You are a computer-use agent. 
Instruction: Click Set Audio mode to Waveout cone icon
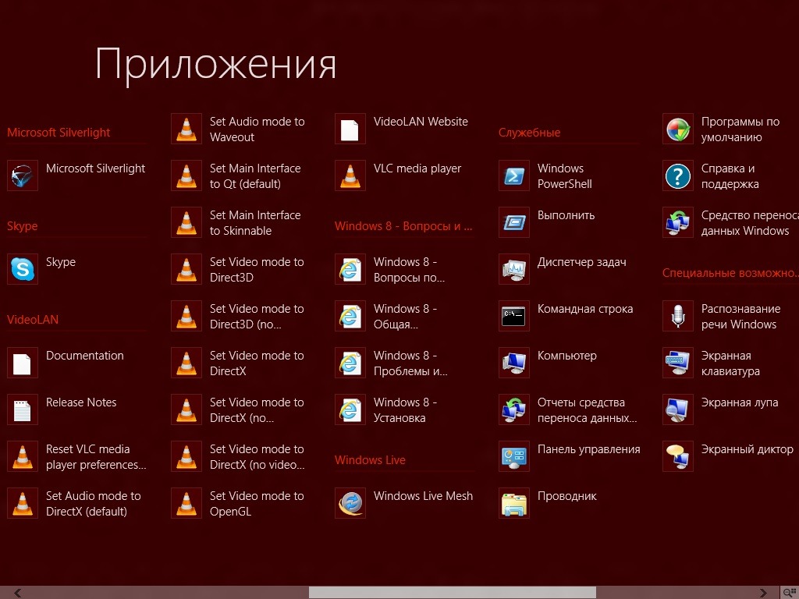click(186, 129)
